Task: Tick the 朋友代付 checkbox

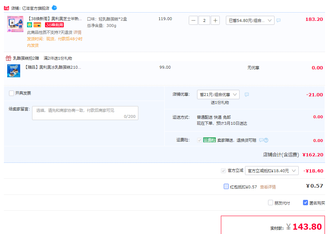Action: pyautogui.click(x=271, y=203)
